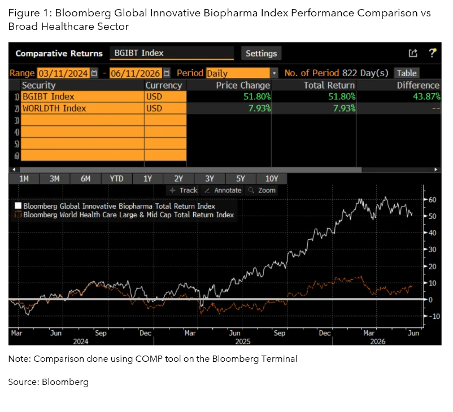Click the 43.87% Difference value

coord(426,97)
